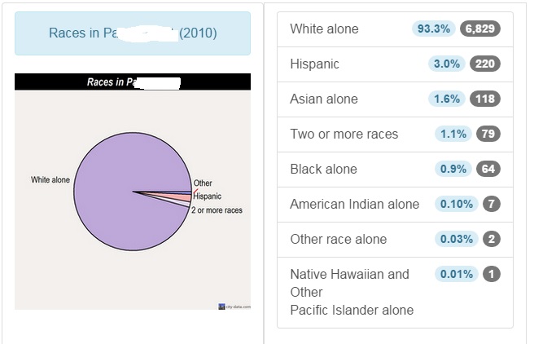
Task: Select the Black alone list row
Action: coord(395,170)
